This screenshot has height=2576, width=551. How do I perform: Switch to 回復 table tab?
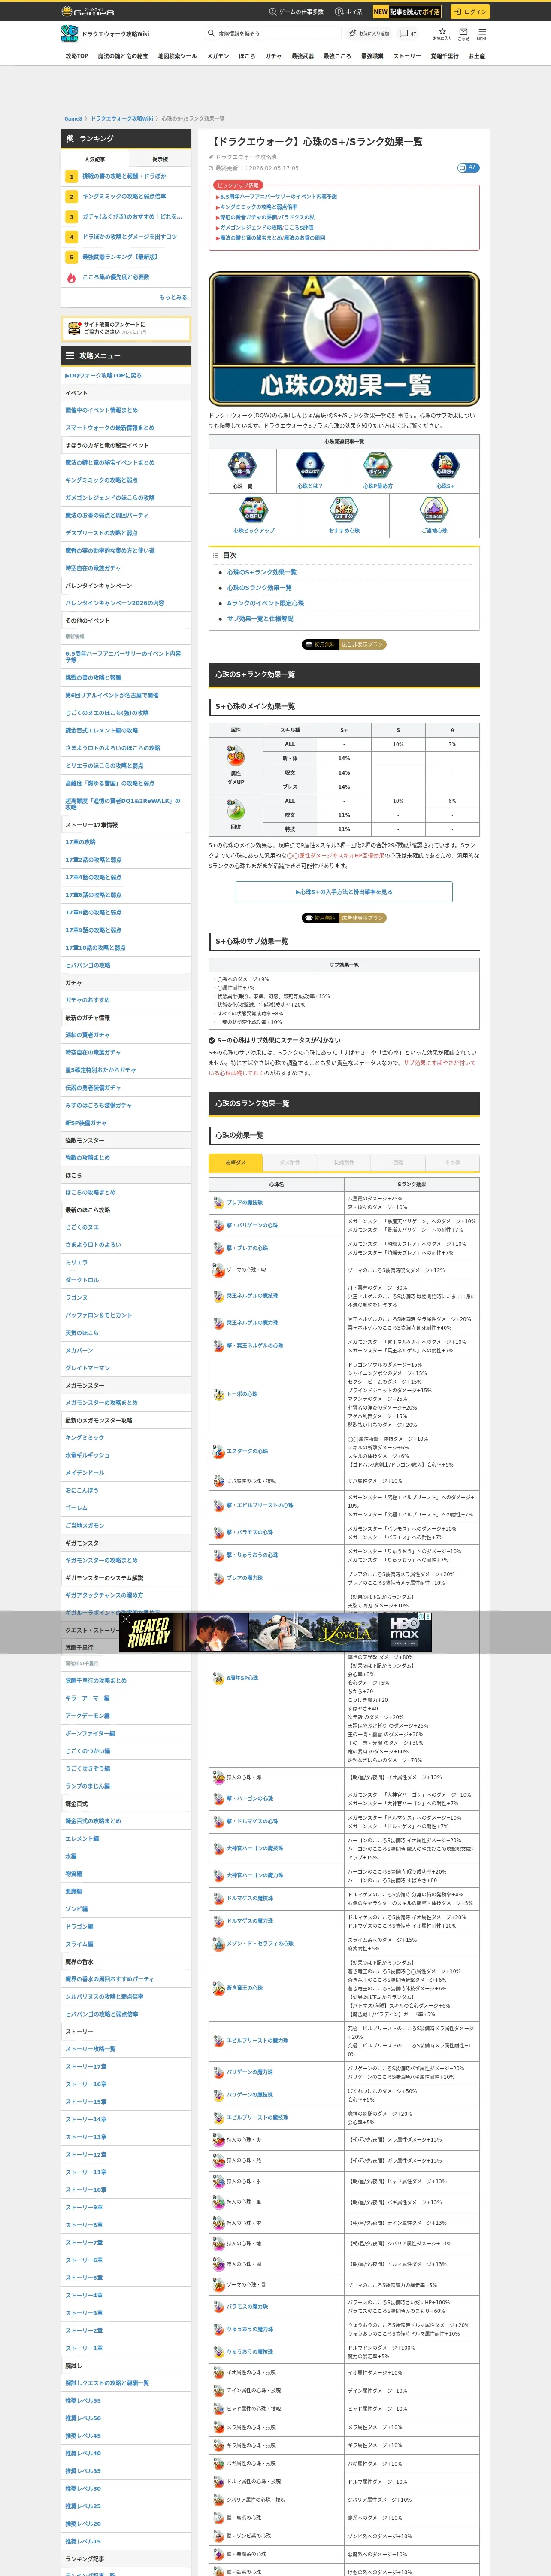[398, 1162]
